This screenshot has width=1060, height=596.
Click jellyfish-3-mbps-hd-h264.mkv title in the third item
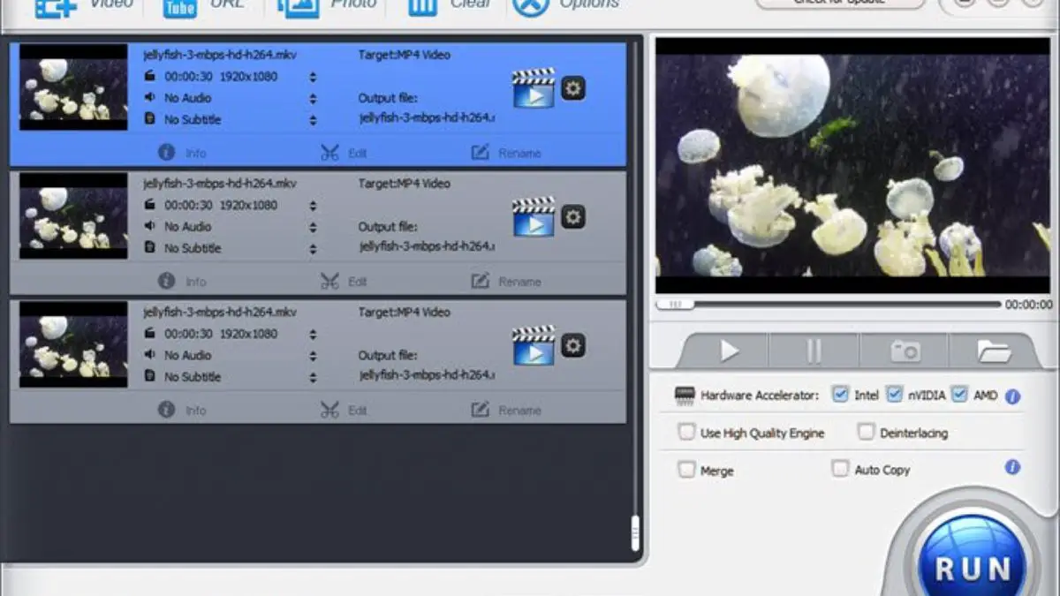pyautogui.click(x=219, y=313)
